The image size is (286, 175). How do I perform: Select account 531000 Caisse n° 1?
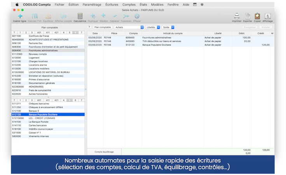[x=48, y=133]
